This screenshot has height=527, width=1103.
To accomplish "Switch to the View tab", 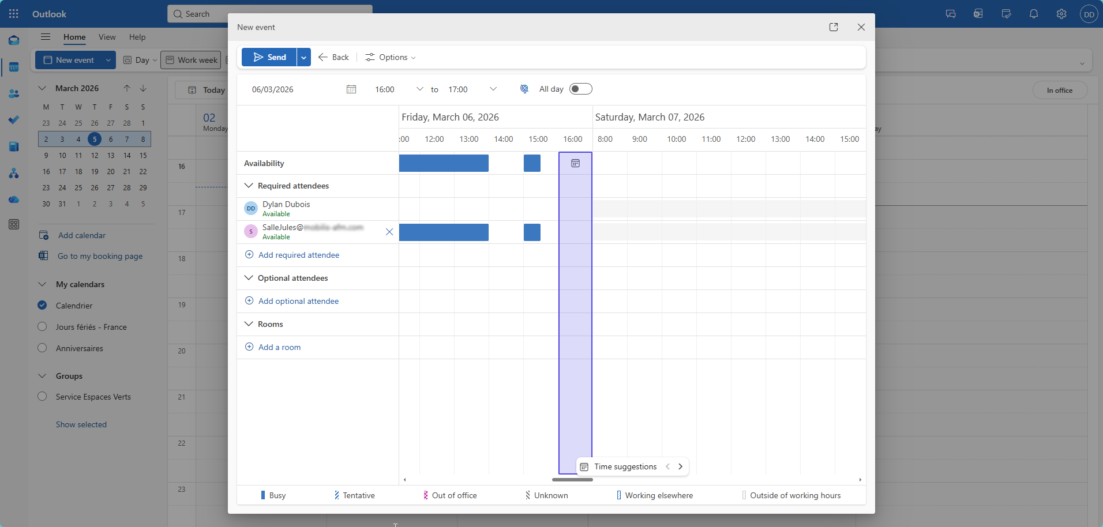I will tap(107, 37).
